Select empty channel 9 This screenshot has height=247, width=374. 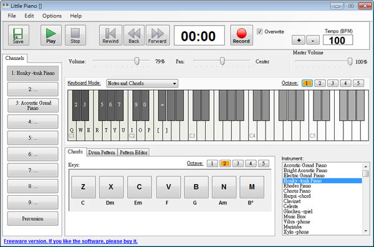coord(33,202)
